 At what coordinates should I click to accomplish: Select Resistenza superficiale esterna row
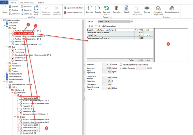point(120,38)
